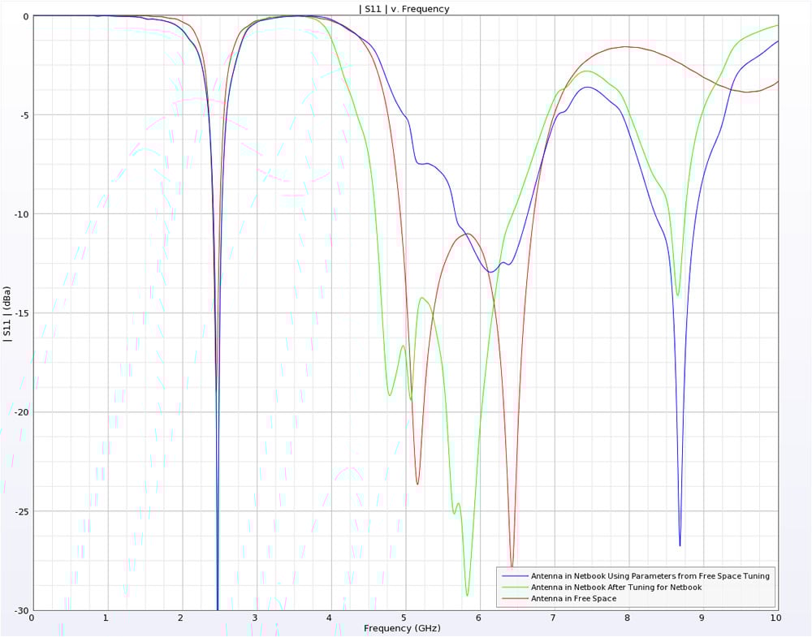
Task: Click the 2 tick label on x-axis
Action: [181, 618]
